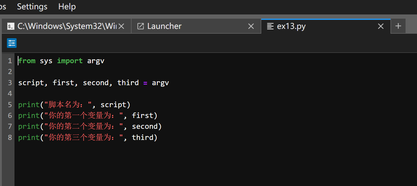Click line number 1 in the gutter
Viewport: 417px width, 186px height.
coord(10,61)
